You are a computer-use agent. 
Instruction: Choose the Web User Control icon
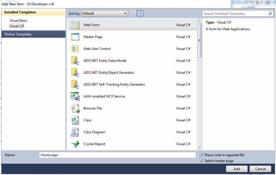(x=75, y=49)
